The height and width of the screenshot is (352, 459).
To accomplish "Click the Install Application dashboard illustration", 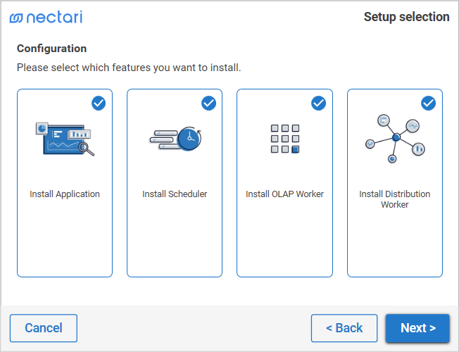I will point(64,138).
